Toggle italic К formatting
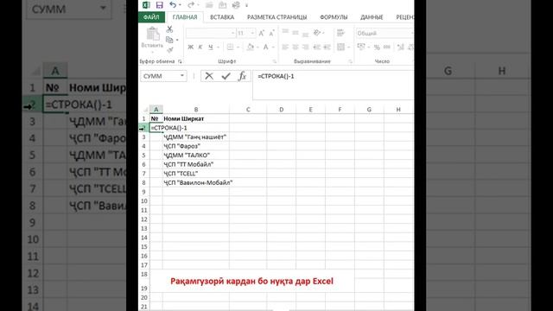 coord(200,47)
